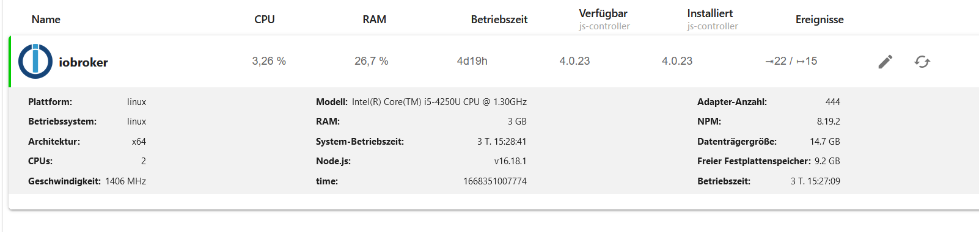Click the Freier Festplattenspeicher value 9.2 GB
The image size is (979, 232).
tap(827, 161)
